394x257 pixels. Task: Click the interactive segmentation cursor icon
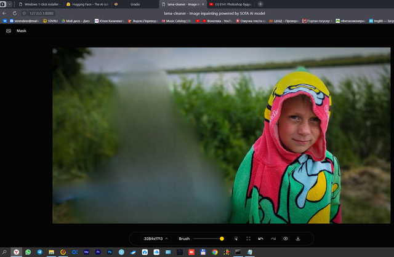[236, 239]
